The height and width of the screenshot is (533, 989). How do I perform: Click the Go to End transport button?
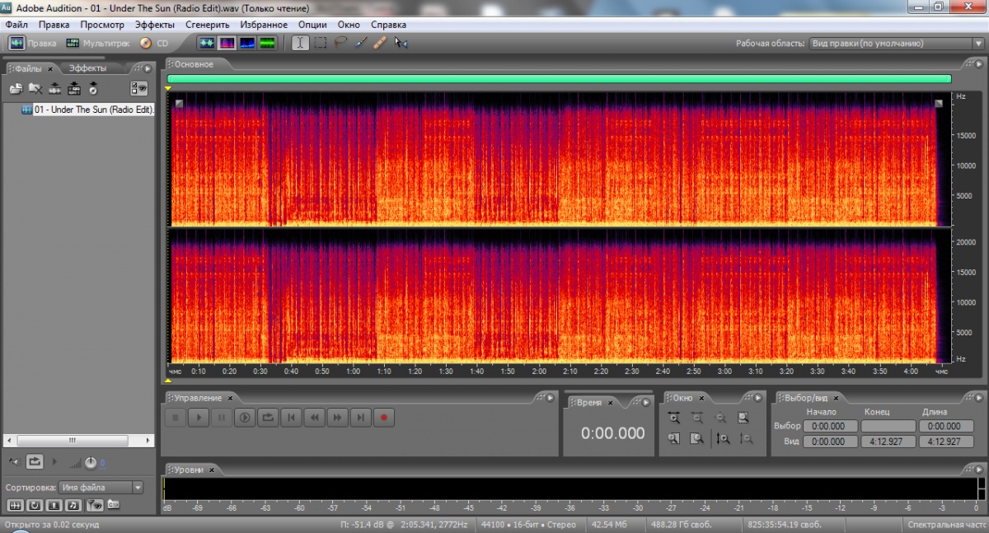pyautogui.click(x=360, y=418)
